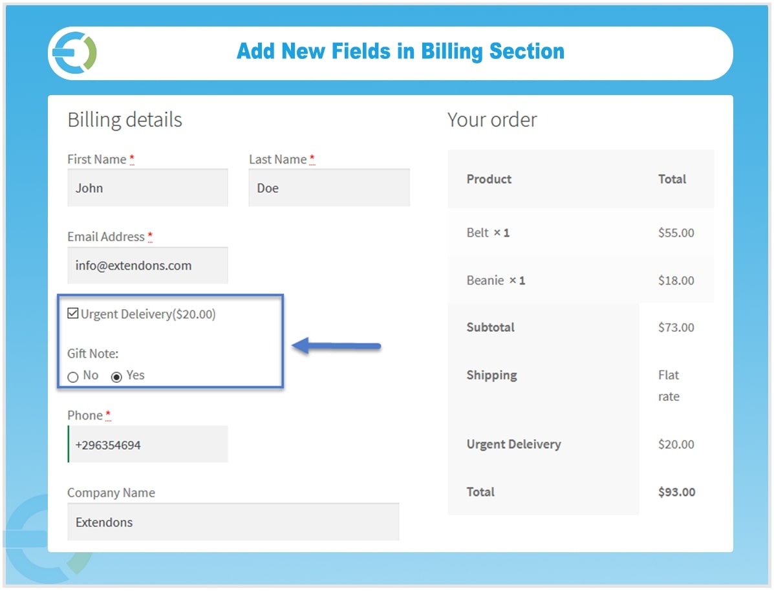Click the blue arrow pointing at the highlighted fields
Screen dimensions: 774x591
[337, 347]
